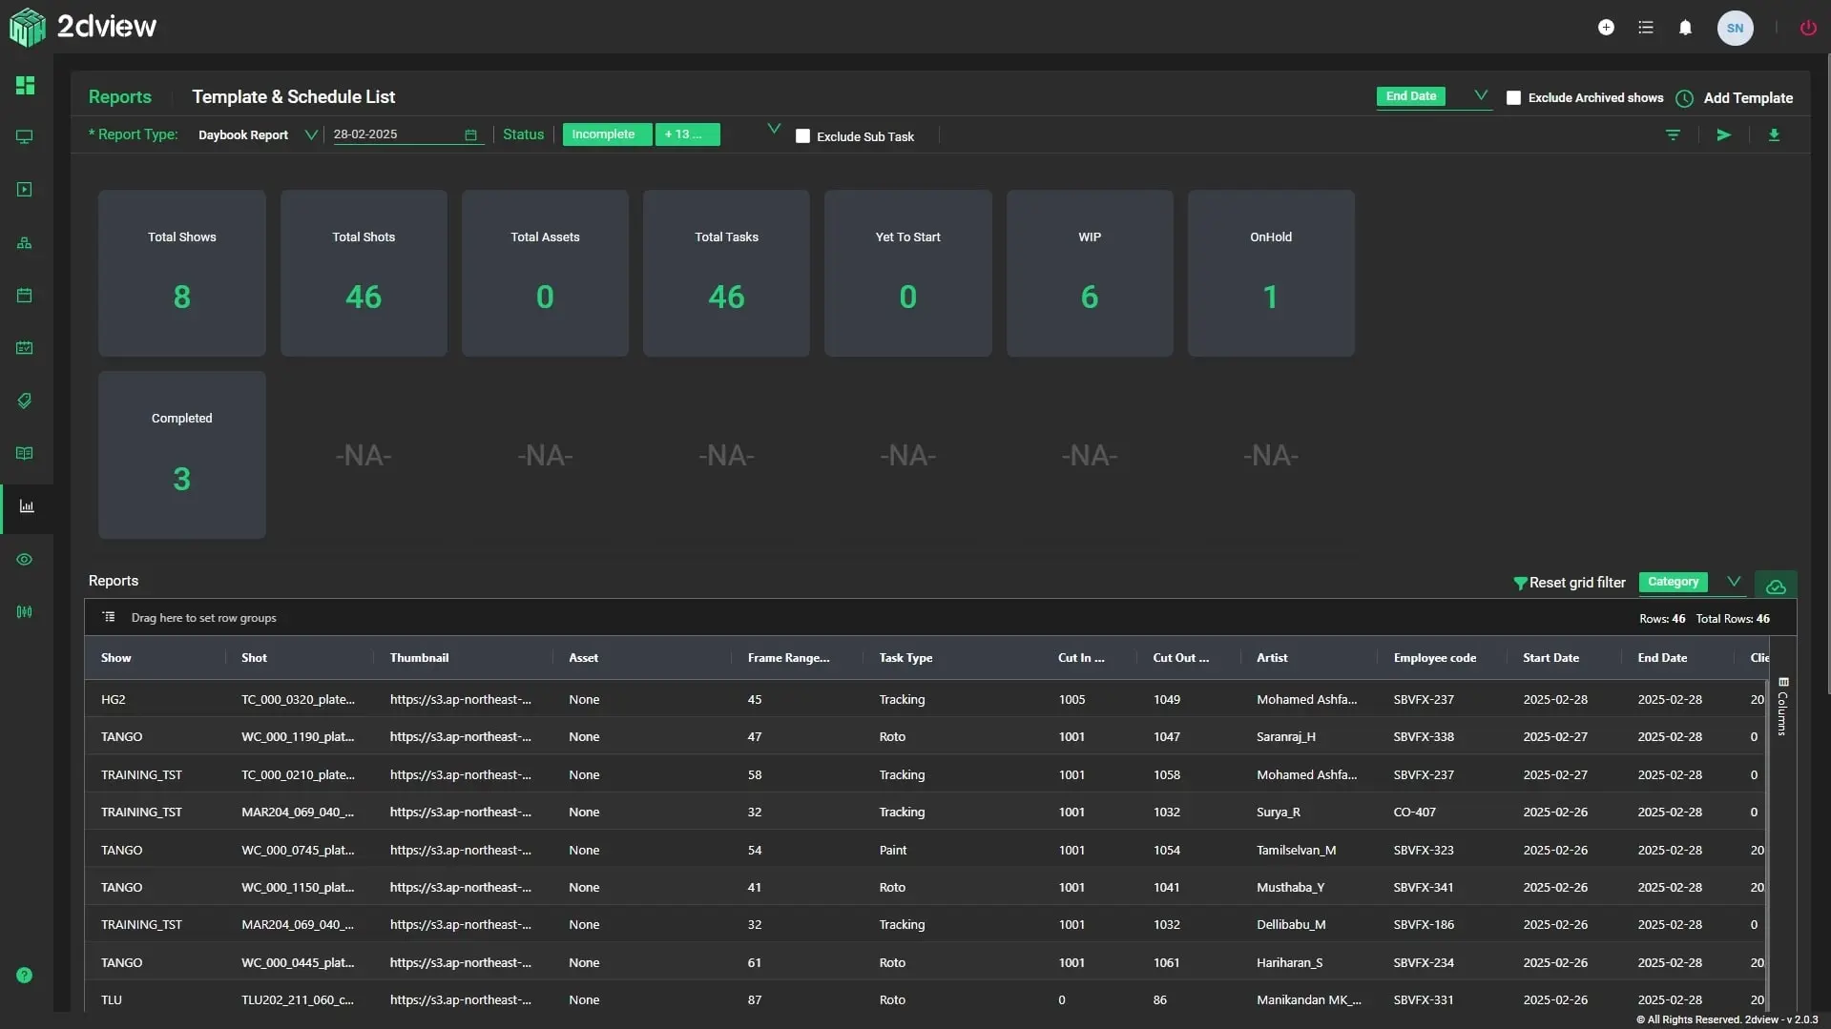Click the cloud upload icon above grid

point(1776,586)
